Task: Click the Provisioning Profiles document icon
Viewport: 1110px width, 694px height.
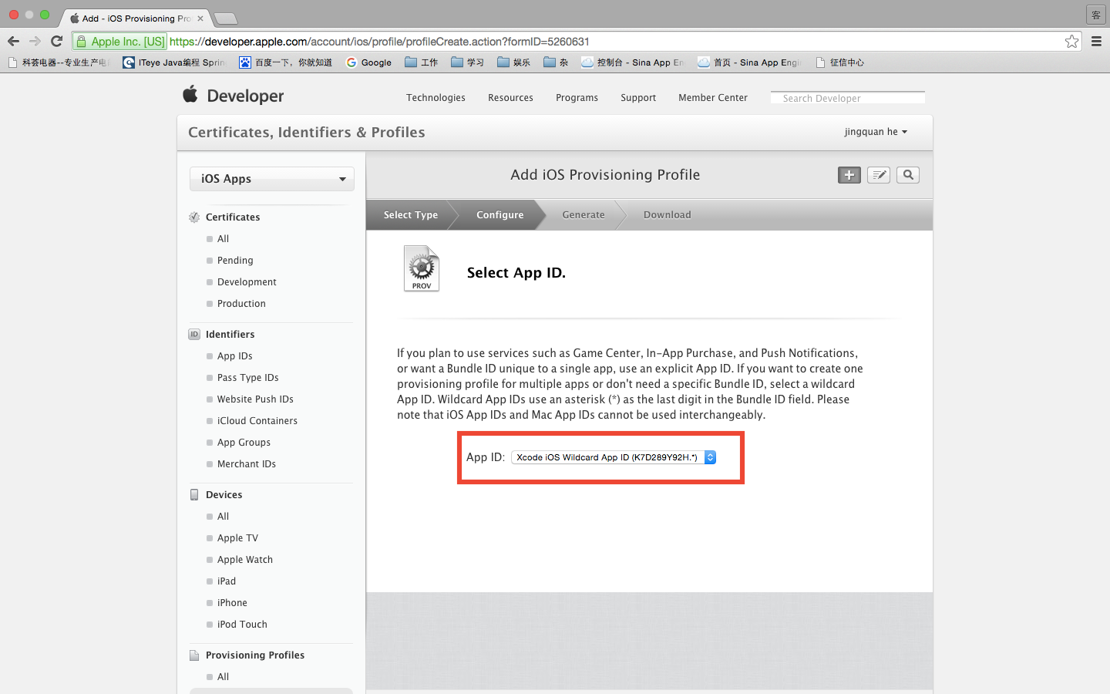Action: 194,655
